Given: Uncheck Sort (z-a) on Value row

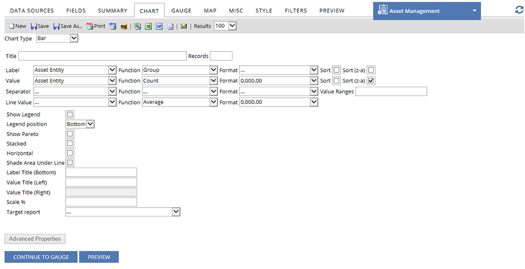Looking at the screenshot, I should click(x=371, y=81).
